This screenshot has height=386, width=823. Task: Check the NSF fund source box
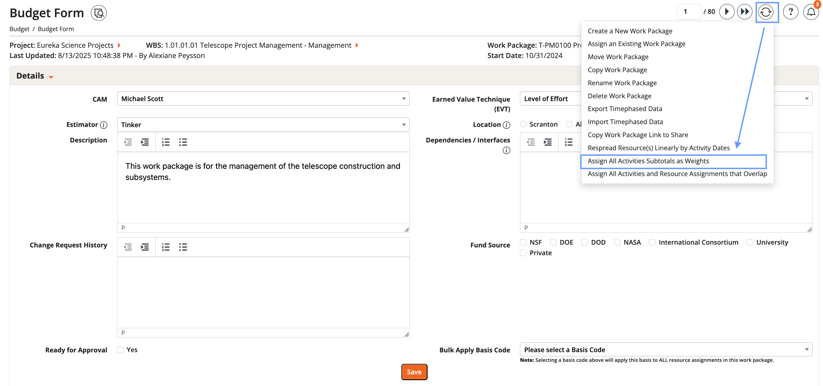click(523, 242)
